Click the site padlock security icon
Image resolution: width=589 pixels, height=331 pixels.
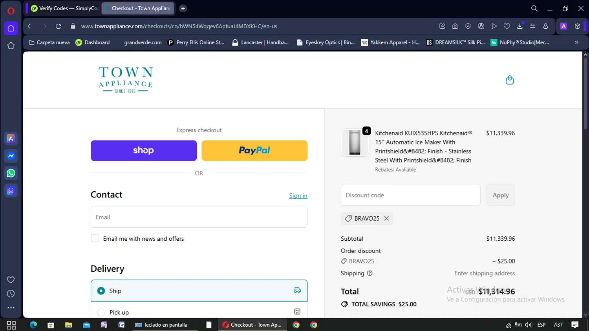click(73, 26)
